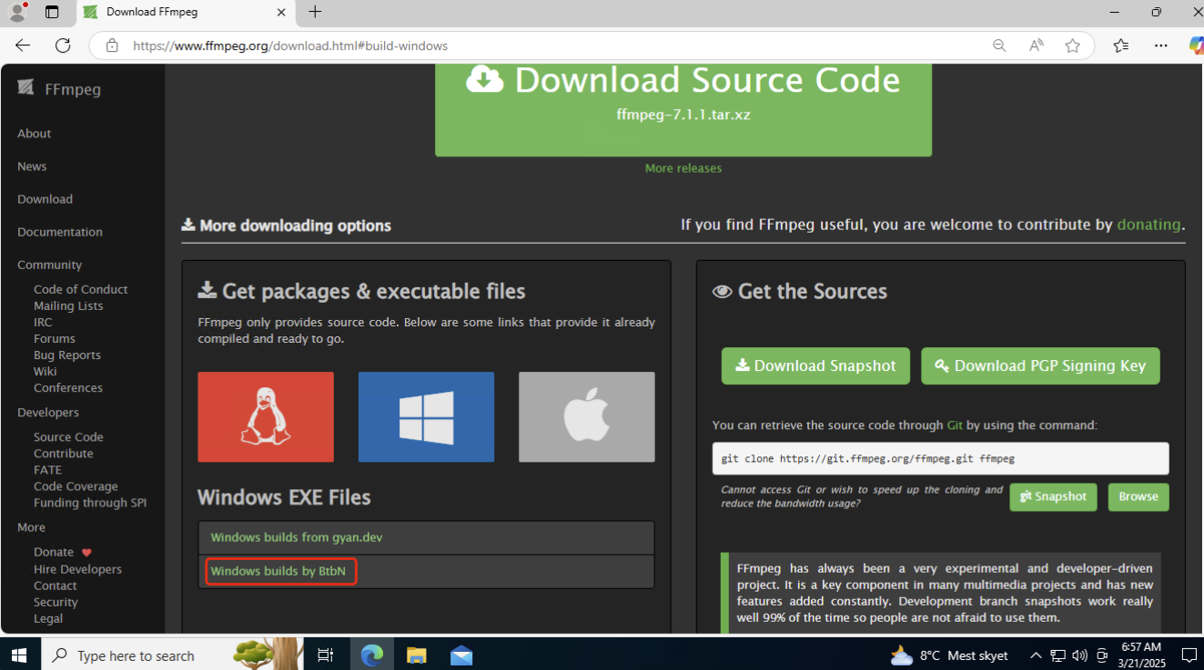The width and height of the screenshot is (1204, 670).
Task: Click the browser refresh icon
Action: point(63,45)
